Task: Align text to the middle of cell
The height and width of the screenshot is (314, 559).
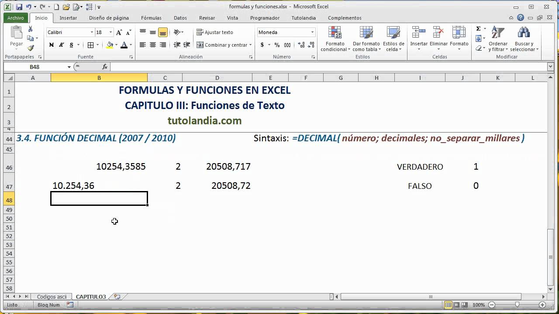Action: coord(153,32)
